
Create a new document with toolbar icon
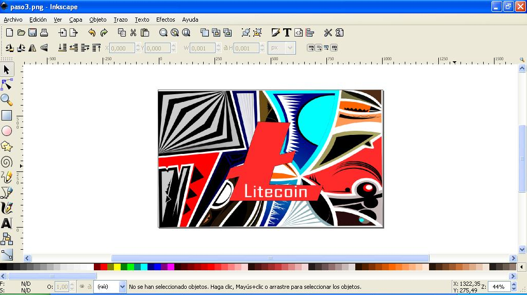9,32
